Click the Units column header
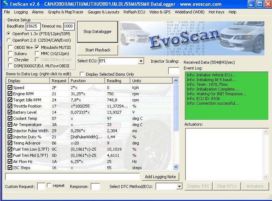Image resolution: width=272 pixels, height=201 pixels. point(151,81)
